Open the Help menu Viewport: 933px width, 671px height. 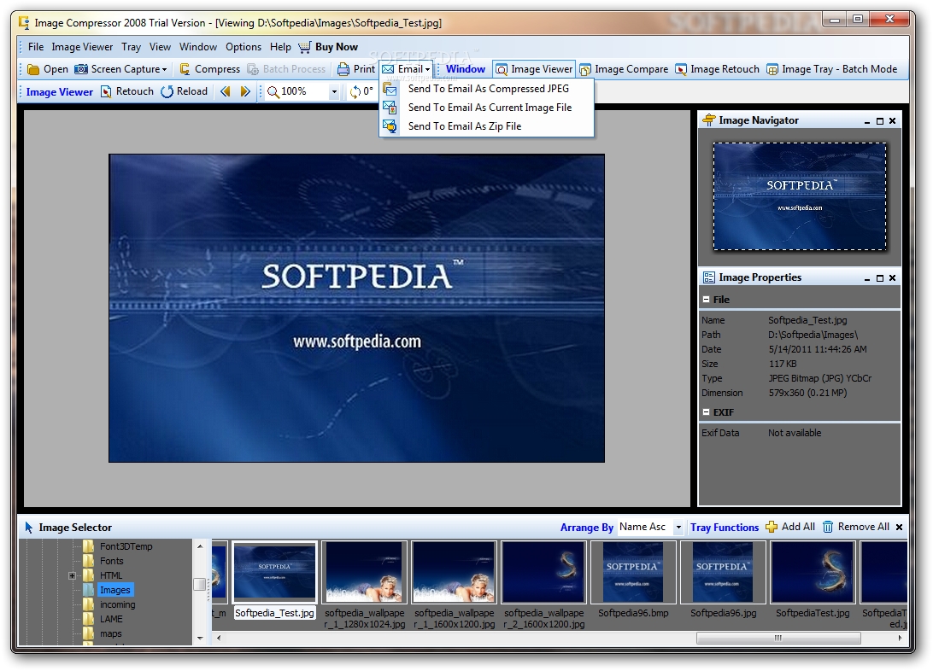pos(280,47)
